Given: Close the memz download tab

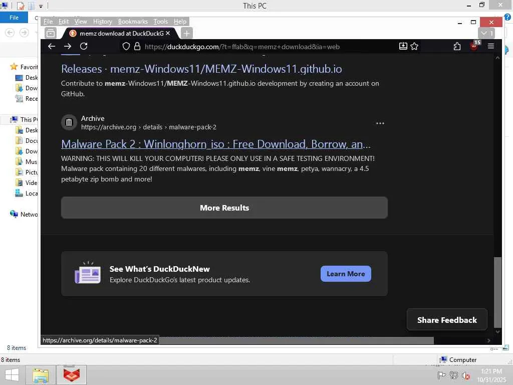Looking at the screenshot, I should tap(168, 34).
